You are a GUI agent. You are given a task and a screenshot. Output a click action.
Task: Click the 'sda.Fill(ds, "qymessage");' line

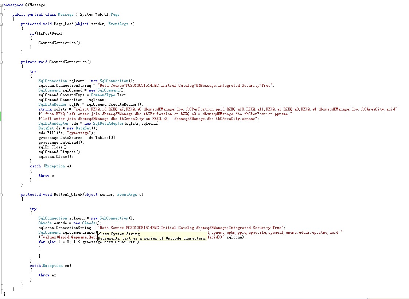pos(67,133)
